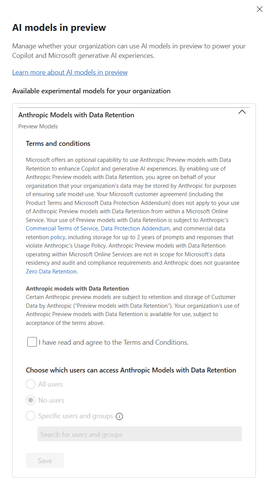Click the 'No users' option label text
Image resolution: width=268 pixels, height=478 pixels.
pos(51,400)
